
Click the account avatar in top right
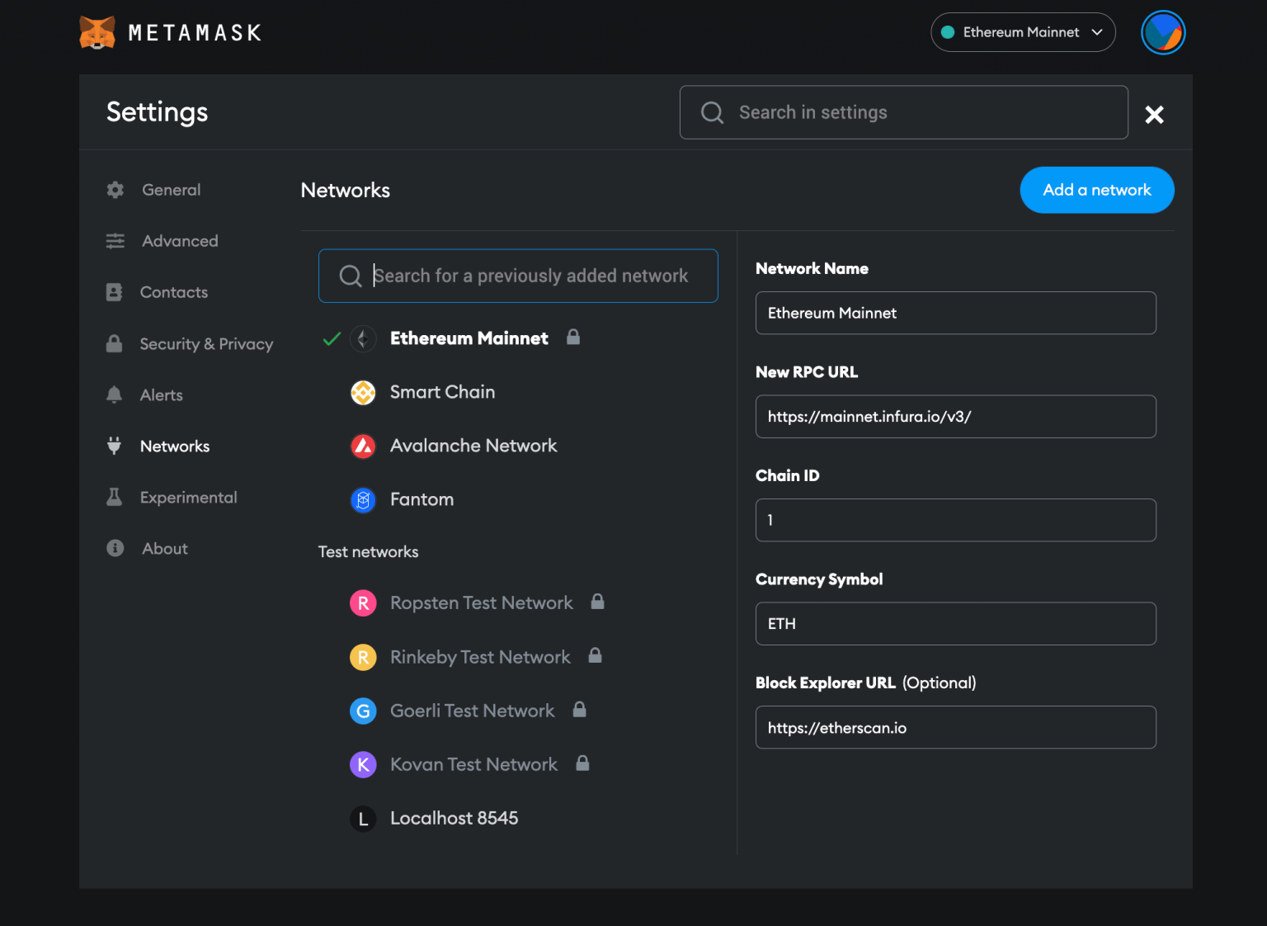[x=1163, y=31]
